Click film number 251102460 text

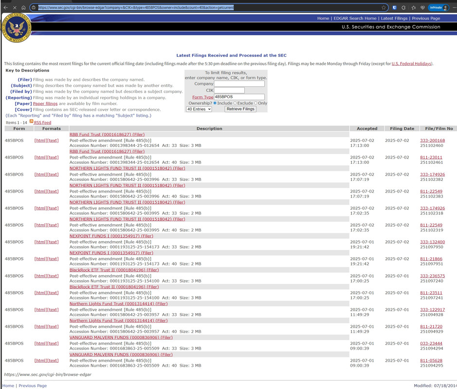(431, 145)
